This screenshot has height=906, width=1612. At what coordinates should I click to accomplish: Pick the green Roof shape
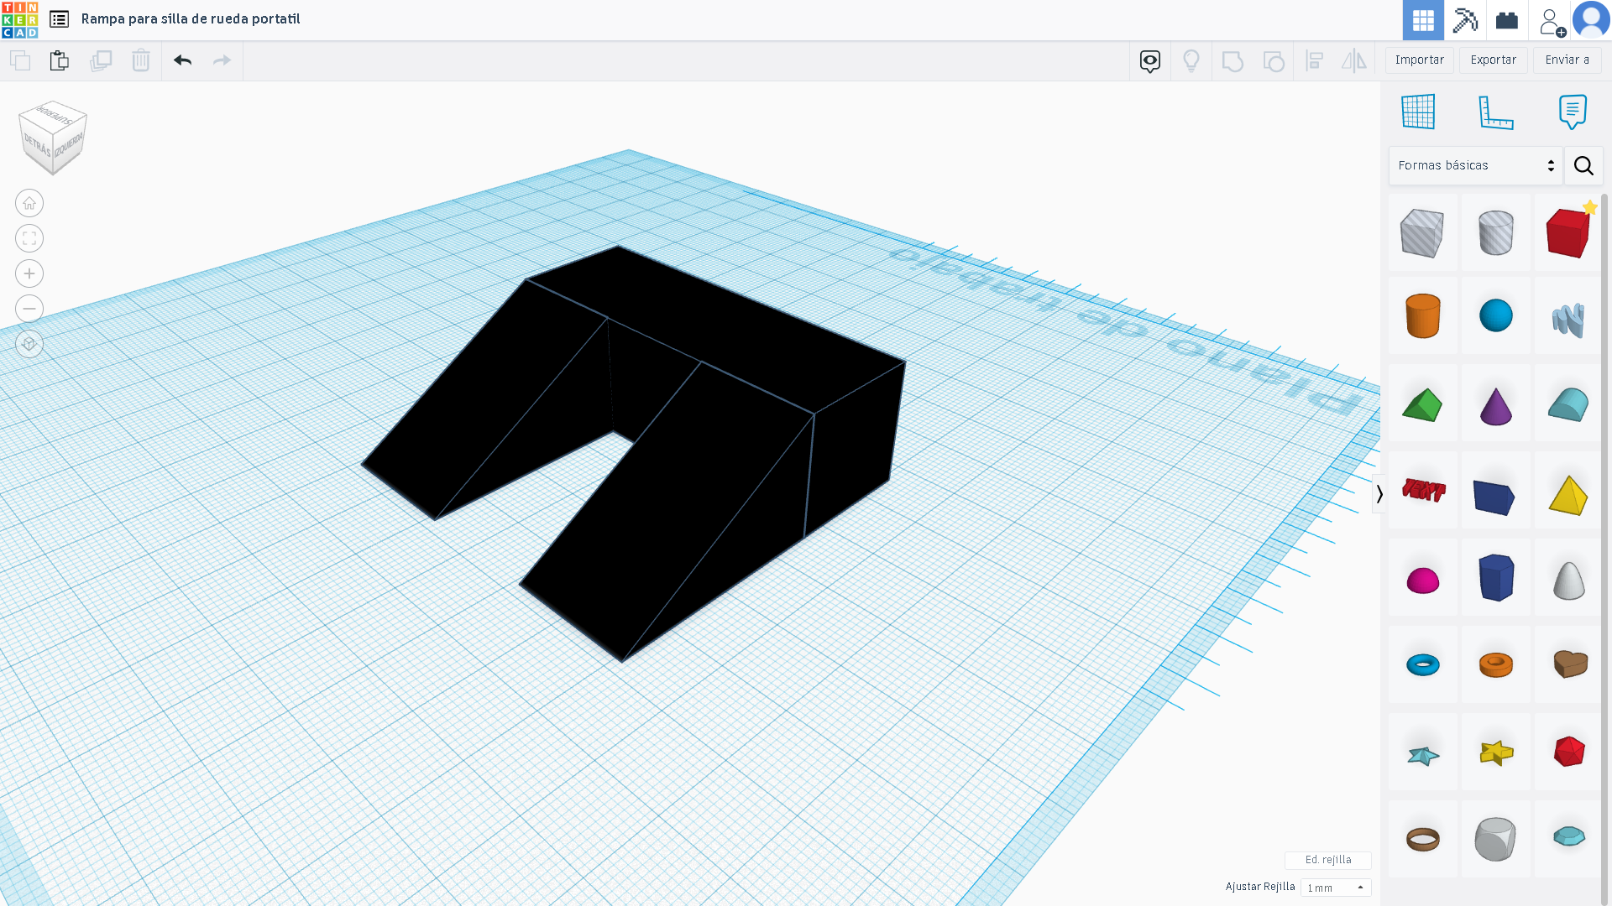pos(1422,404)
